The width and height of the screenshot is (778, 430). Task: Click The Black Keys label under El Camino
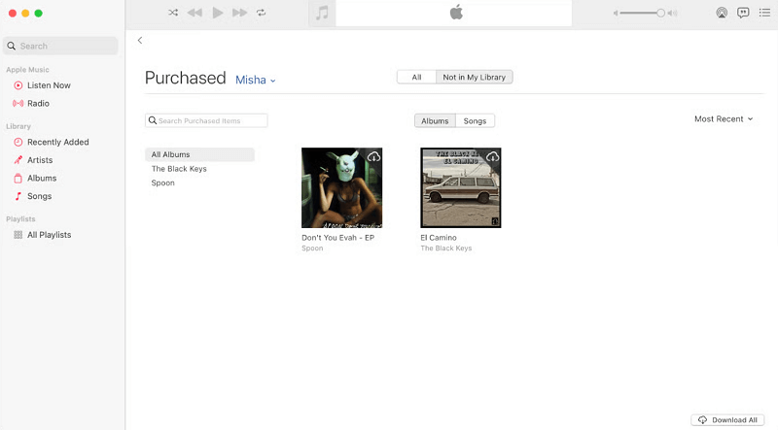click(x=446, y=248)
